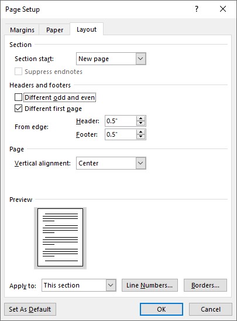Open the Apply to dropdown
Screen dimensions: 237x321
point(79,285)
